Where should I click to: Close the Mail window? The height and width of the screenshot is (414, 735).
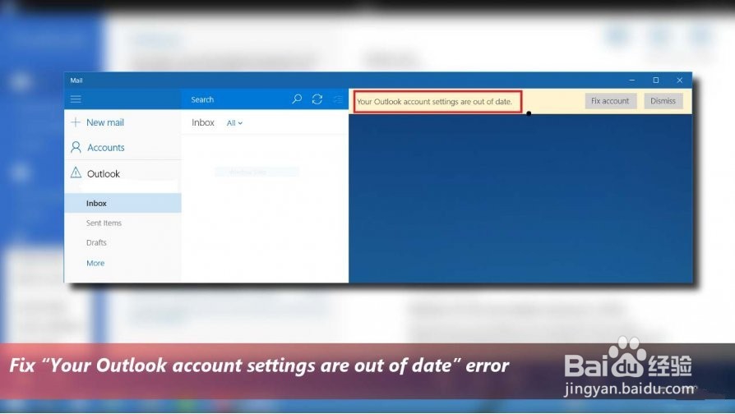[680, 80]
